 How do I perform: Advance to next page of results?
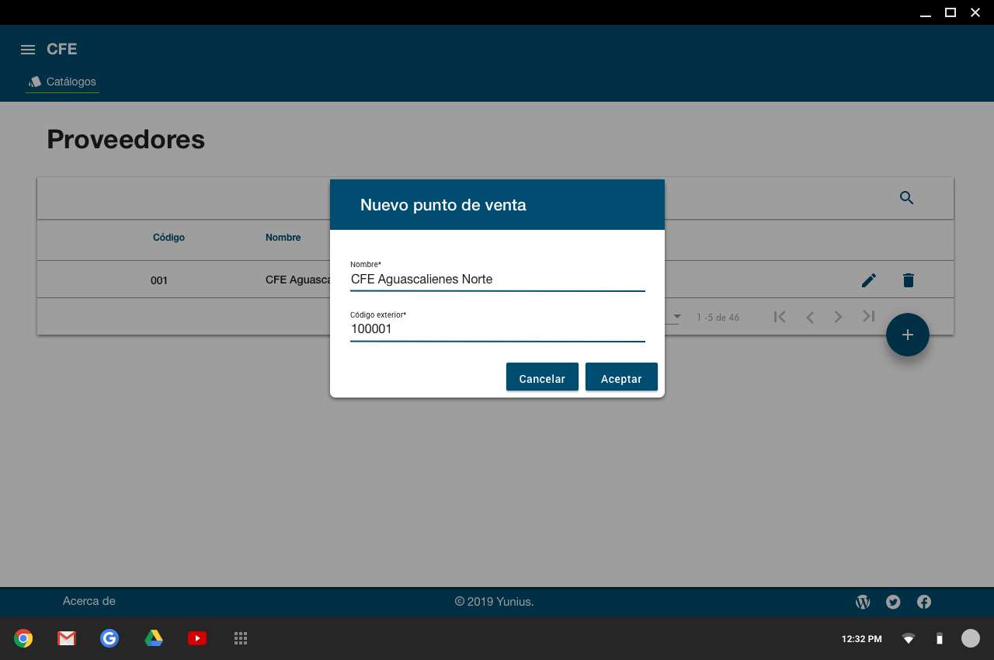coord(839,317)
